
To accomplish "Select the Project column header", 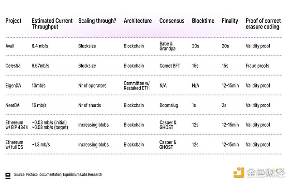I will coord(14,21).
